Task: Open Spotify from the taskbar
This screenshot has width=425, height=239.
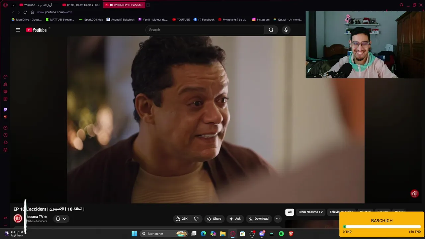Action: [281, 234]
